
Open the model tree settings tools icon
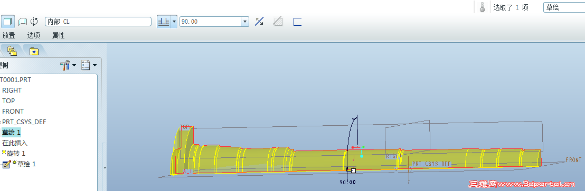point(65,65)
